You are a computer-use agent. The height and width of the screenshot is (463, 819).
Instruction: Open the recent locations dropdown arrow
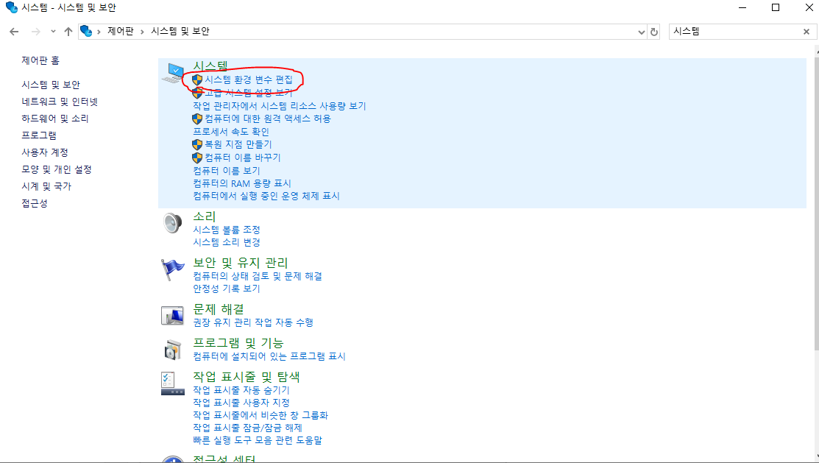click(53, 32)
